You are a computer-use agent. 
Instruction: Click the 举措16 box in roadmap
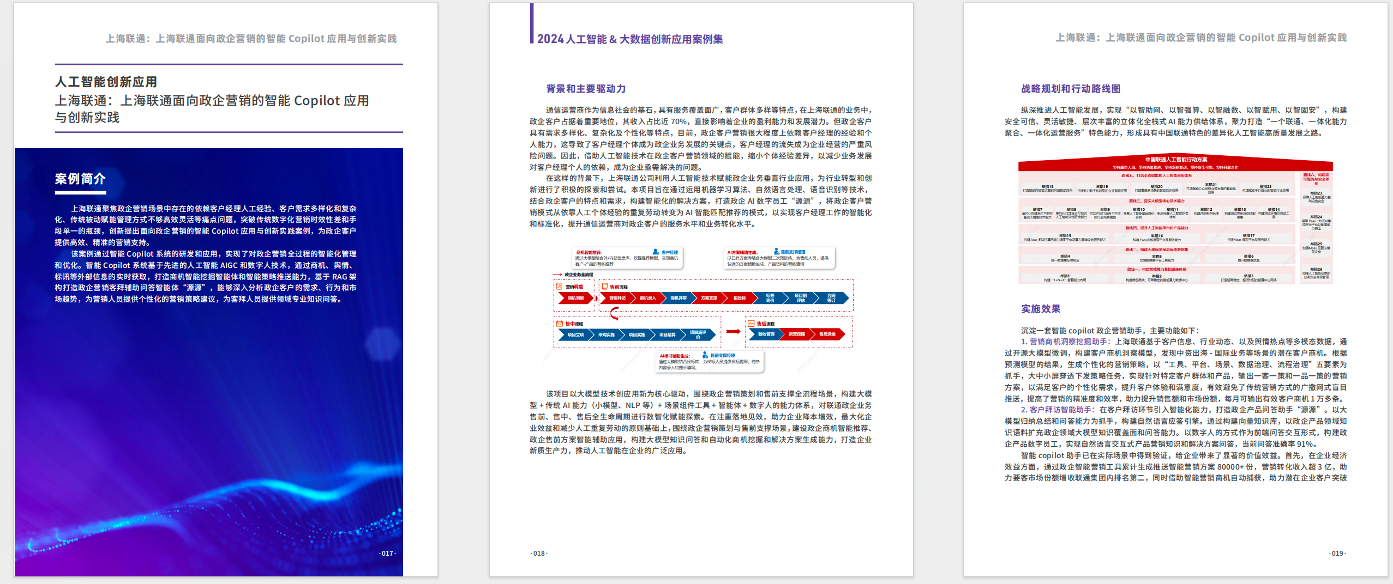(x=1157, y=238)
